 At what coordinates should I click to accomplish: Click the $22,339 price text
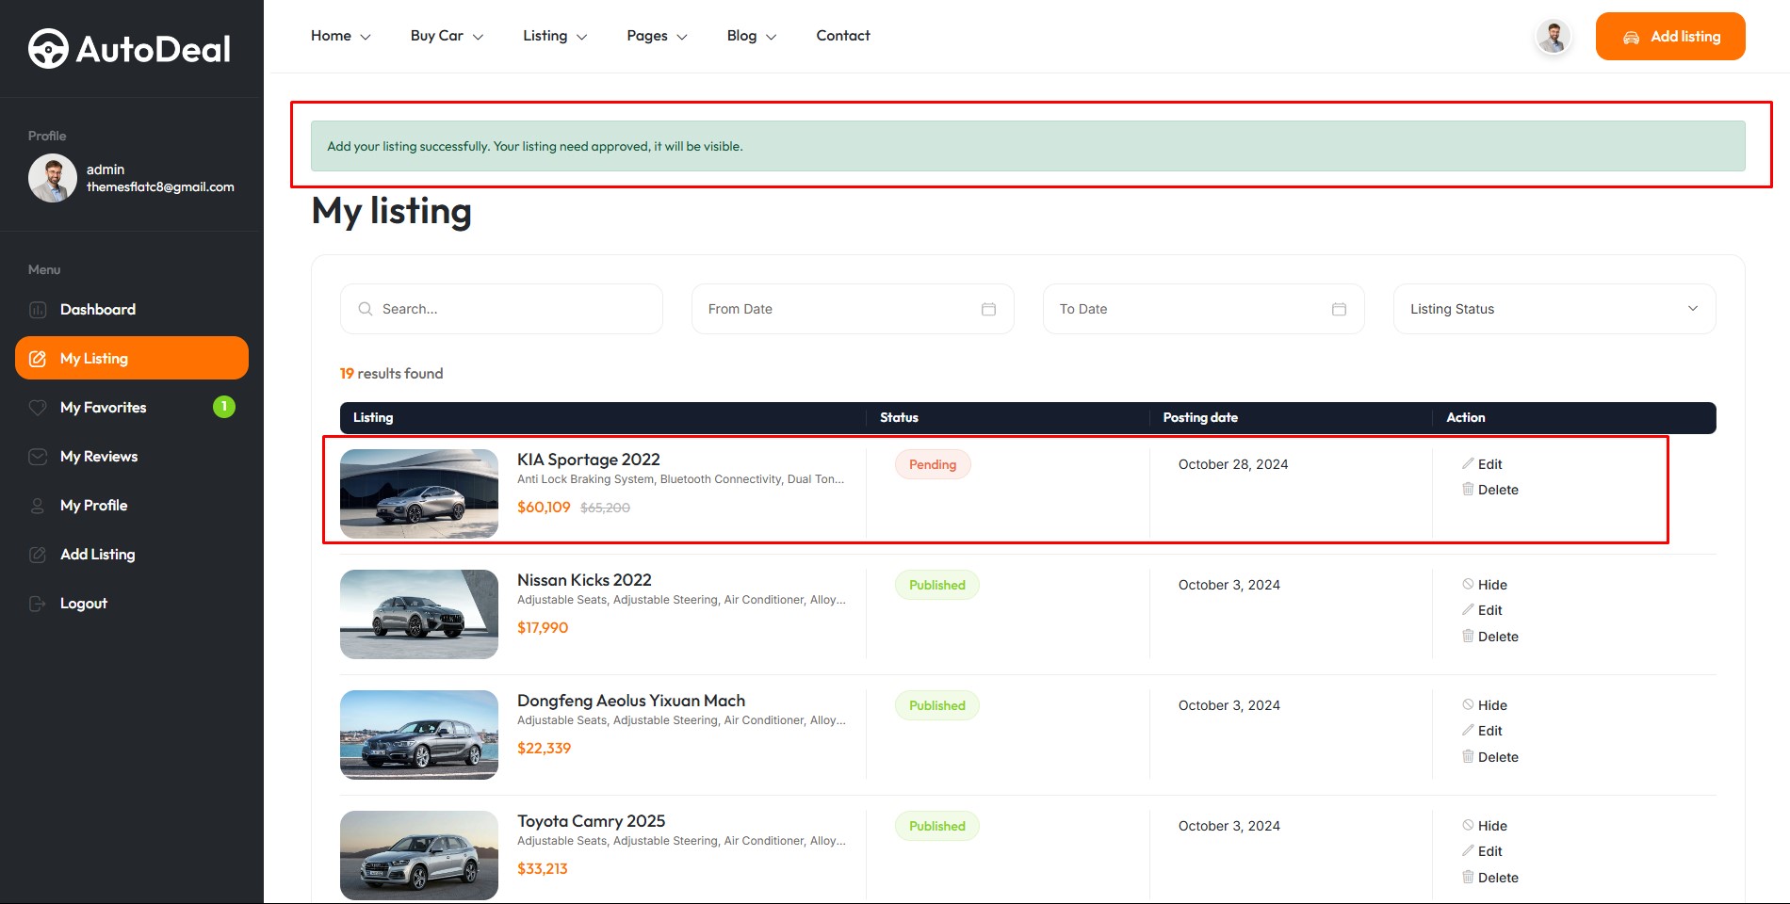[x=544, y=748]
